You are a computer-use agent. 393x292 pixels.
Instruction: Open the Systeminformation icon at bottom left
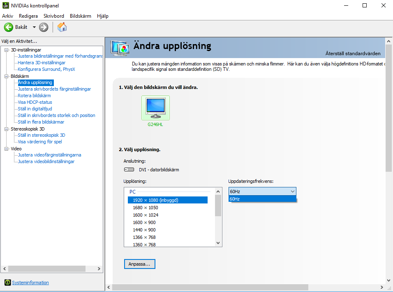tap(8, 283)
